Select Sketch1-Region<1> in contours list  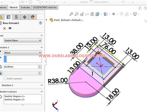(x=15, y=96)
